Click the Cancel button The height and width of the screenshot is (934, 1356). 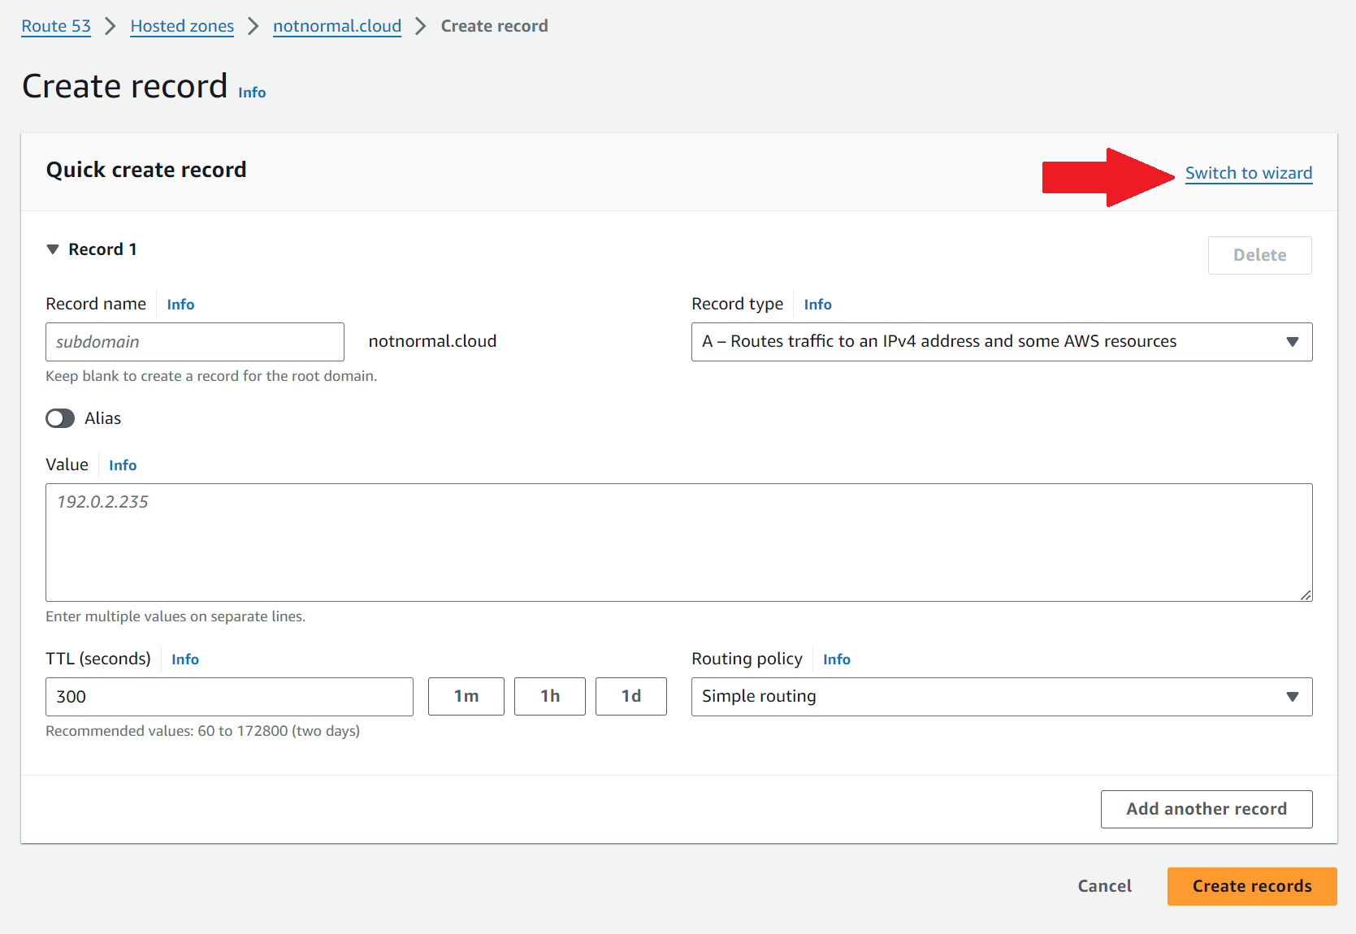pos(1104,886)
